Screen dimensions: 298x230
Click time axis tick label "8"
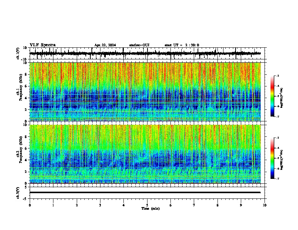click(217, 205)
